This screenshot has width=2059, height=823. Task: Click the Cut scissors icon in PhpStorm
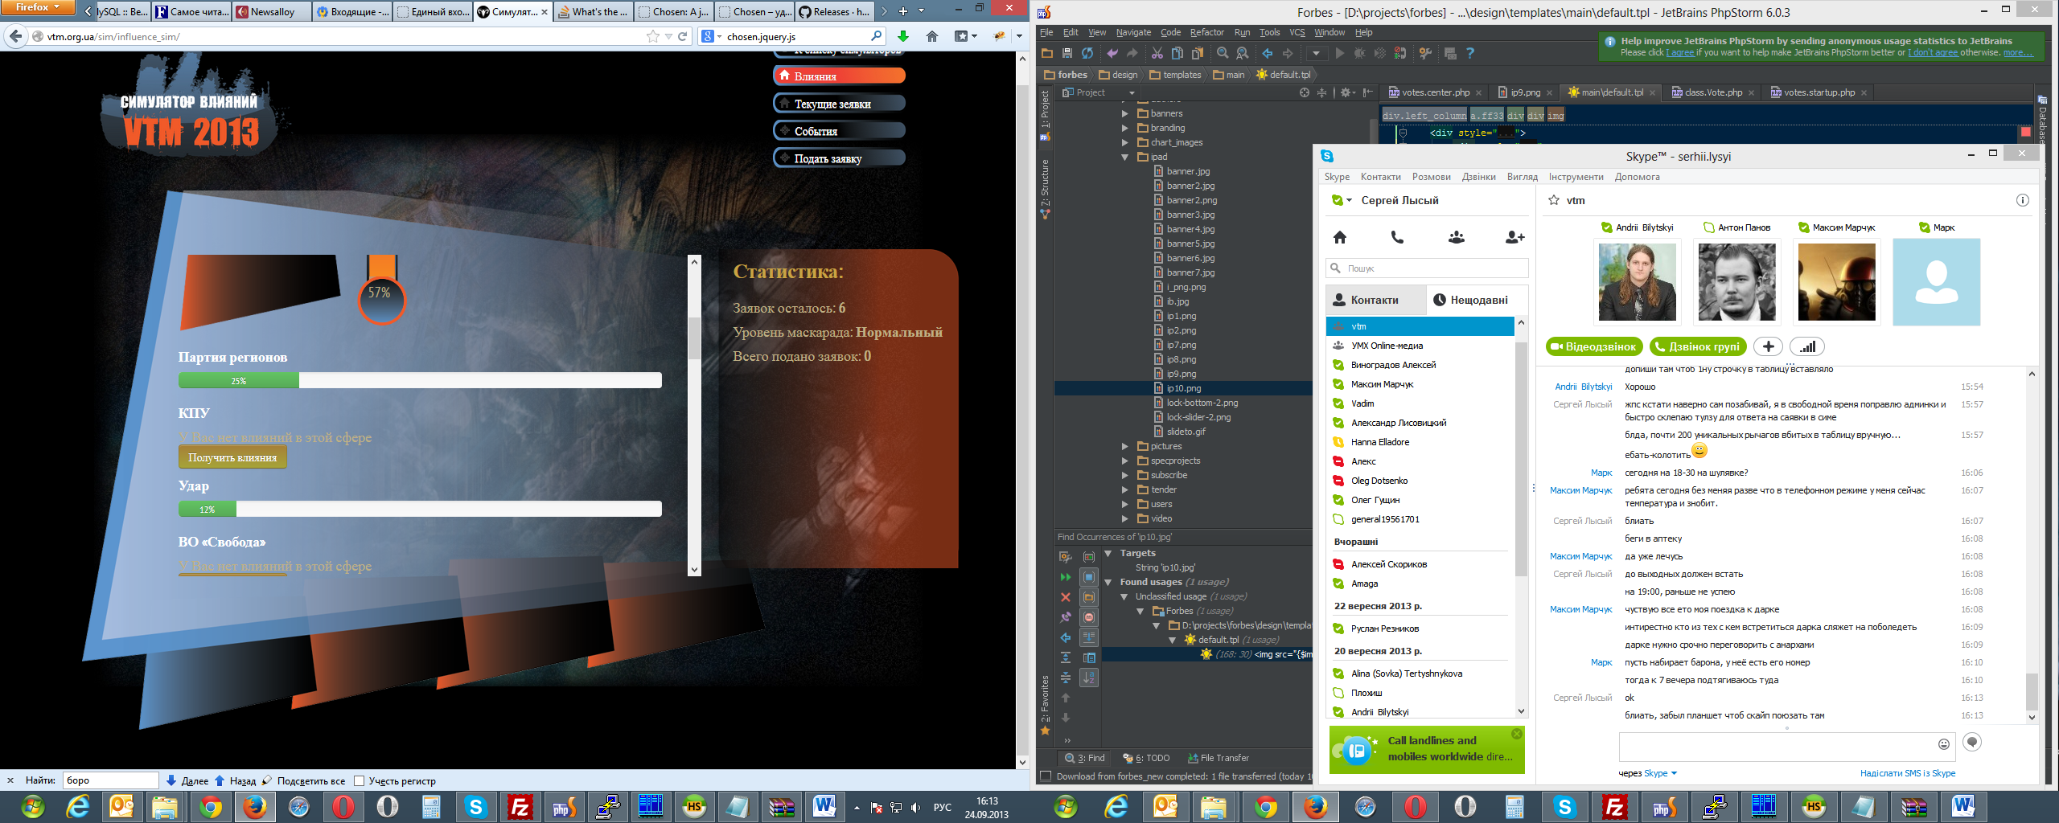pos(1157,53)
